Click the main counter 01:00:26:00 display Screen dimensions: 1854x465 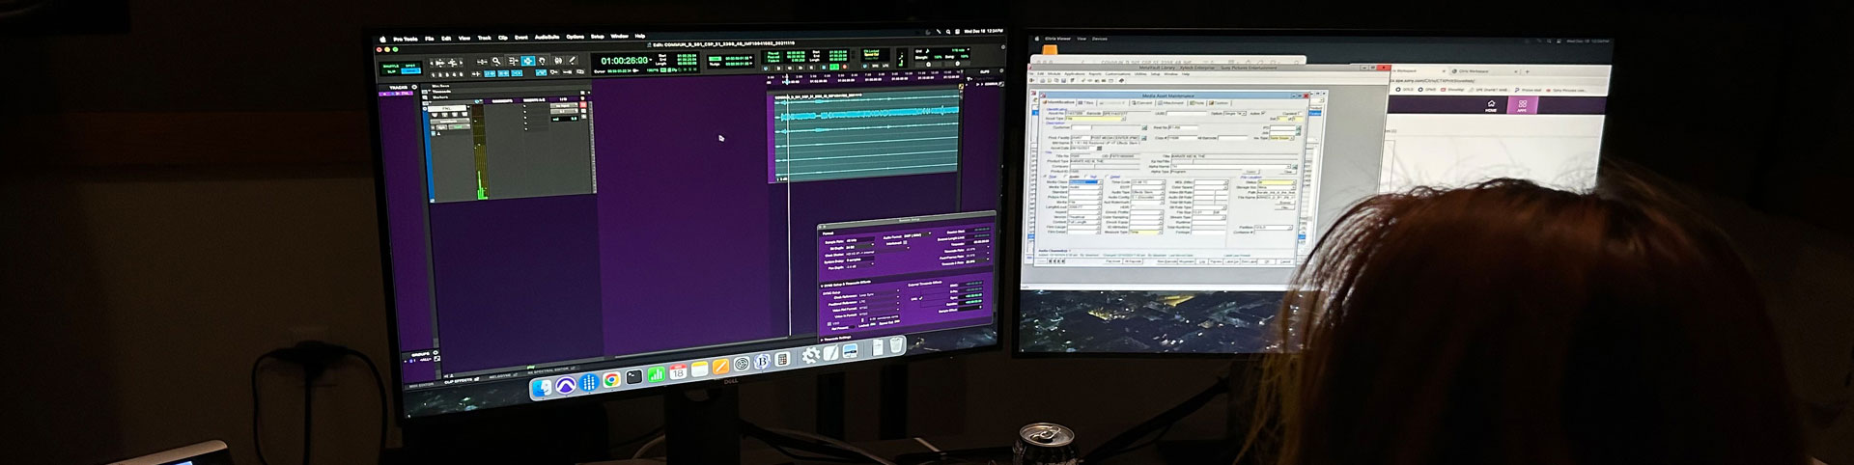[625, 61]
